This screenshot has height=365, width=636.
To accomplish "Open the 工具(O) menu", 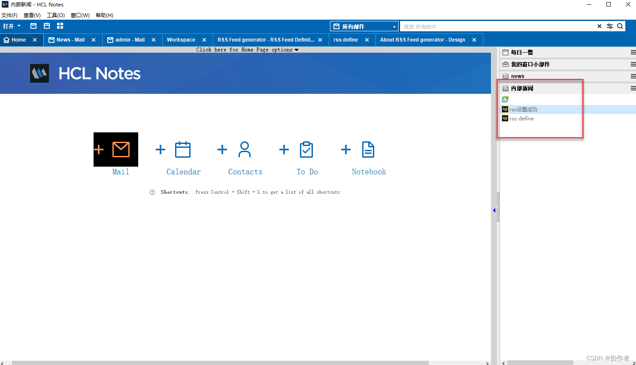I will tap(56, 15).
